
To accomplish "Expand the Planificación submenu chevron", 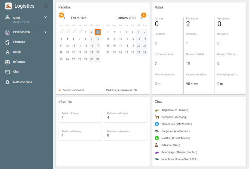I will pos(46,32).
